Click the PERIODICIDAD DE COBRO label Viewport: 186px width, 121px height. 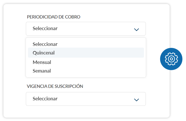(x=54, y=17)
